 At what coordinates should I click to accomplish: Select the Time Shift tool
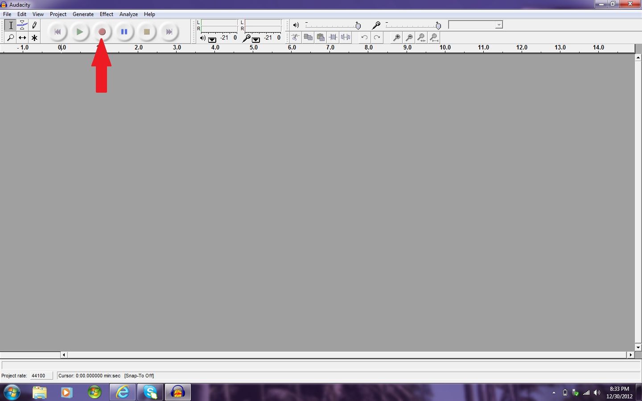tap(22, 37)
